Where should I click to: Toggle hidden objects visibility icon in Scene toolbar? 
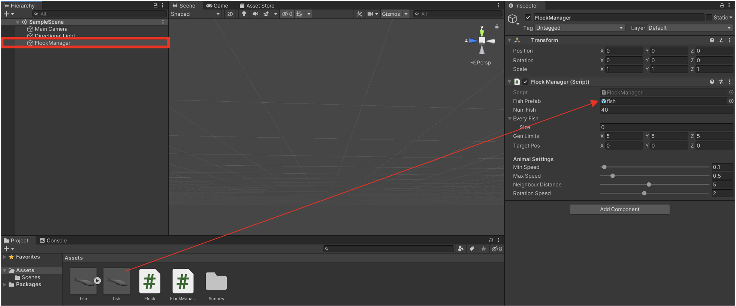click(287, 14)
